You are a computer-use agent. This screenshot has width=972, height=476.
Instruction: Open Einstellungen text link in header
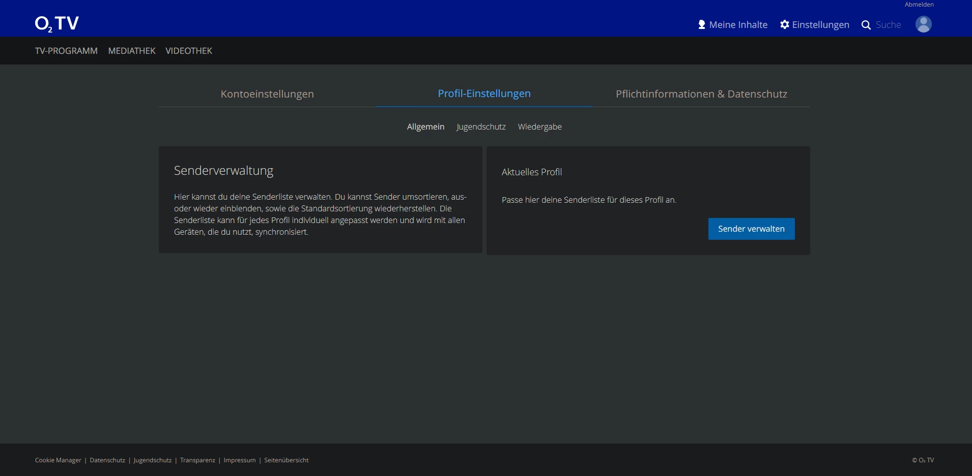[x=820, y=25]
